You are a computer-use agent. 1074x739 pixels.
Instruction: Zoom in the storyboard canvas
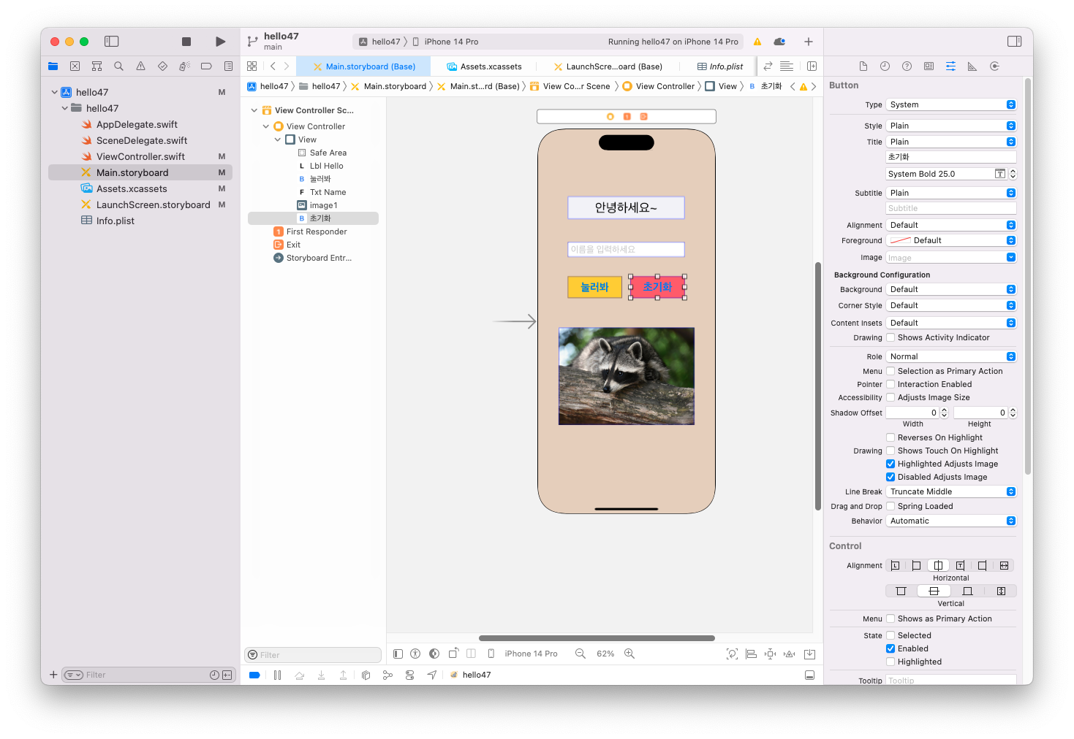click(x=629, y=654)
